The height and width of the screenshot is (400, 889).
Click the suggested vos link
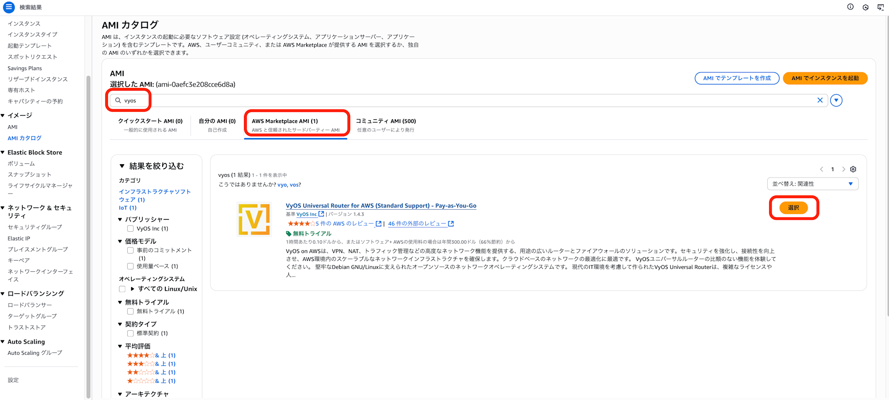[x=294, y=185]
